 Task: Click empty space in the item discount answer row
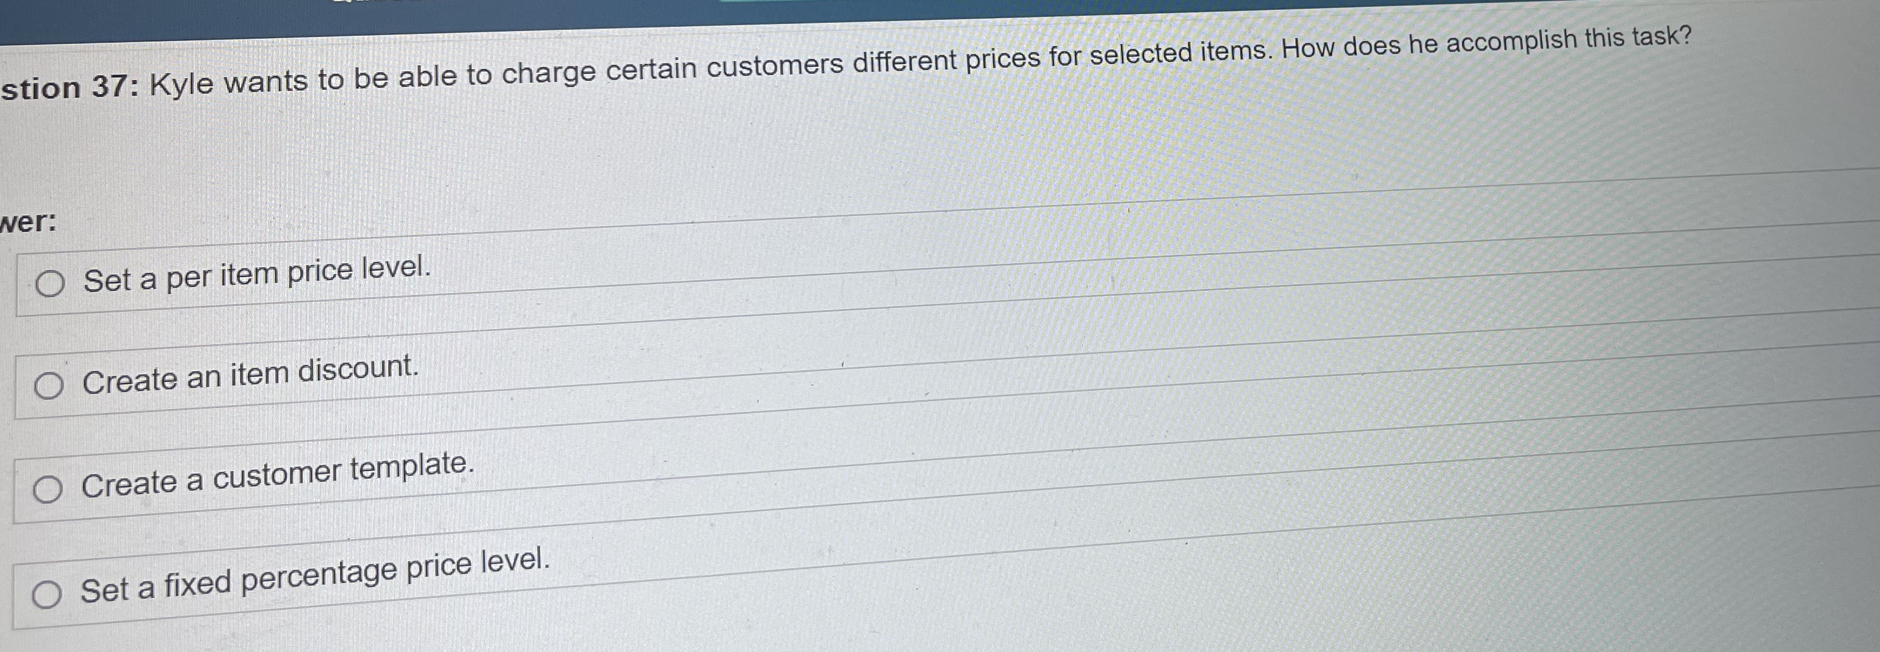pos(1095,365)
